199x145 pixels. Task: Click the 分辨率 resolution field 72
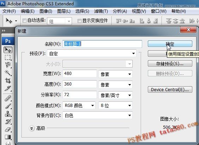click(x=80, y=95)
